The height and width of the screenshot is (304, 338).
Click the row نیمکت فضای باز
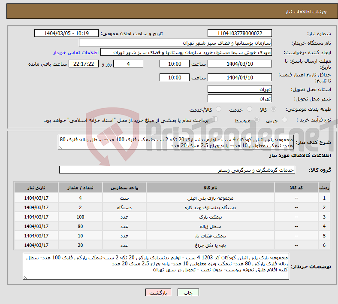pyautogui.click(x=172, y=236)
